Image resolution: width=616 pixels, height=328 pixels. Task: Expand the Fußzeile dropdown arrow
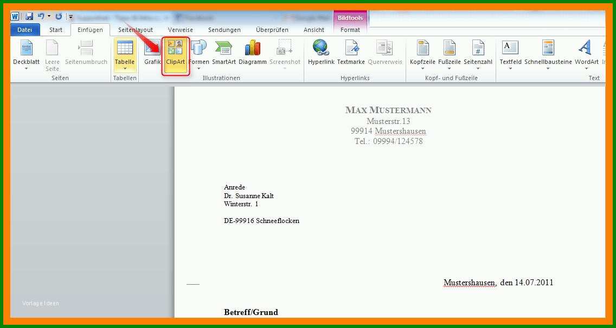[x=449, y=69]
